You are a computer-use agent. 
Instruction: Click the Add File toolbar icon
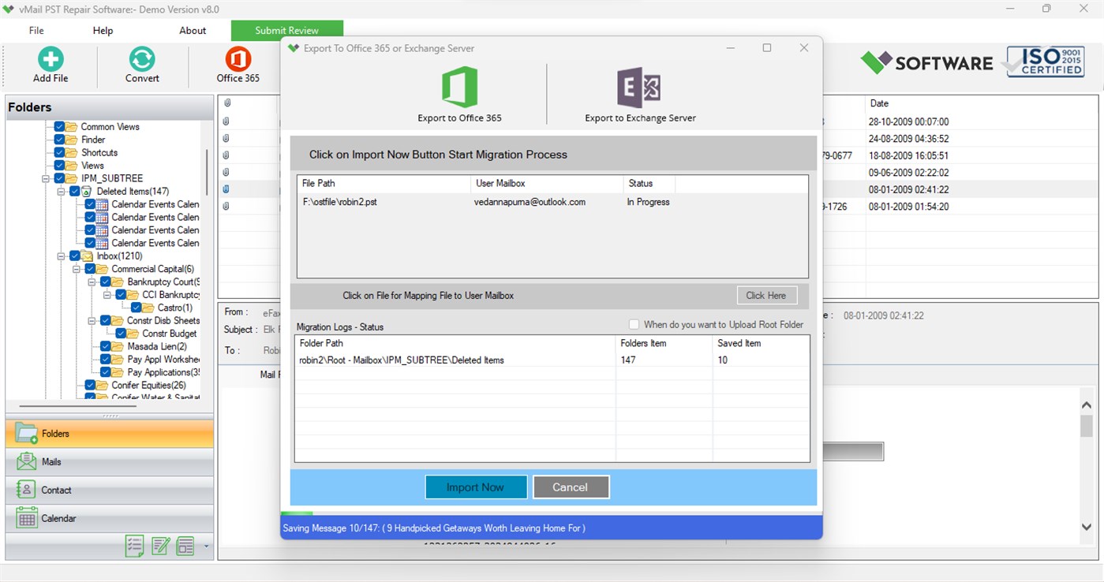50,65
